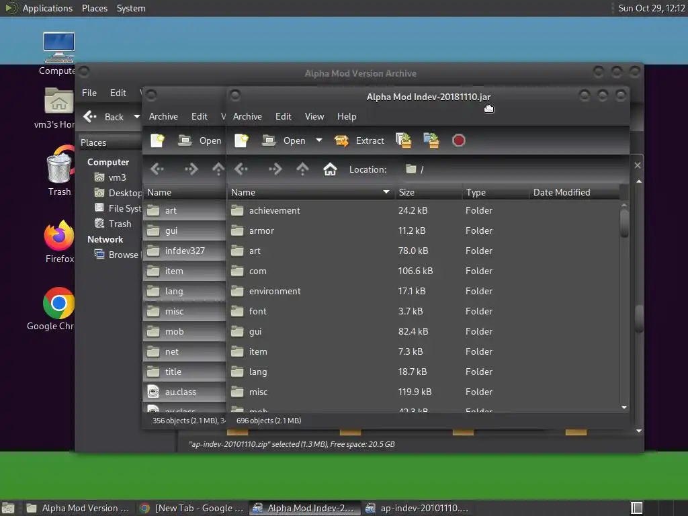Image resolution: width=688 pixels, height=516 pixels.
Task: Switch to ap-indev-20101110 taskbar item
Action: pos(417,508)
